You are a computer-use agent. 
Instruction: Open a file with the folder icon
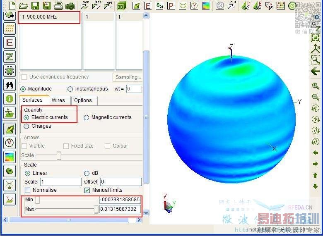pos(24,6)
